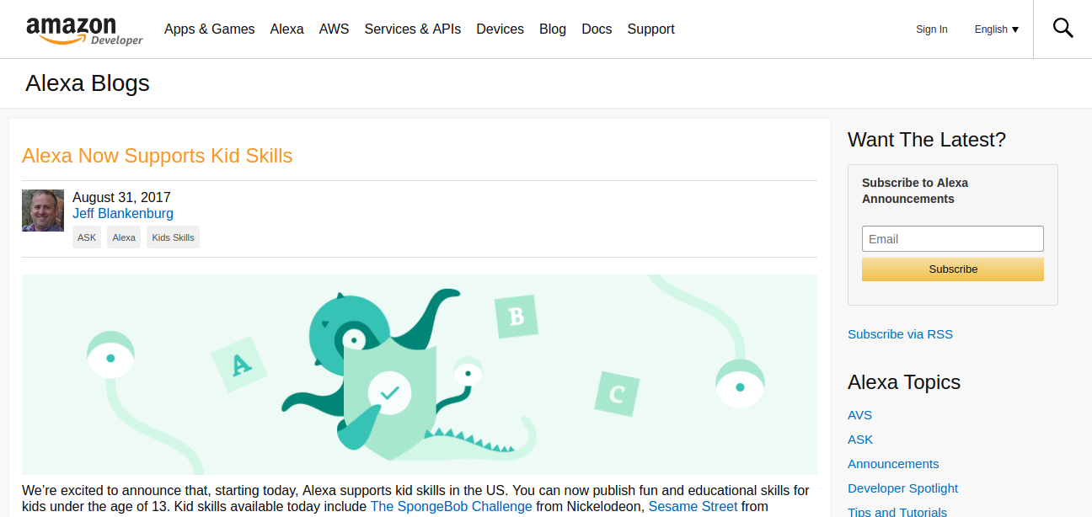
Task: Click the kid skills monster banner image
Action: (x=420, y=375)
